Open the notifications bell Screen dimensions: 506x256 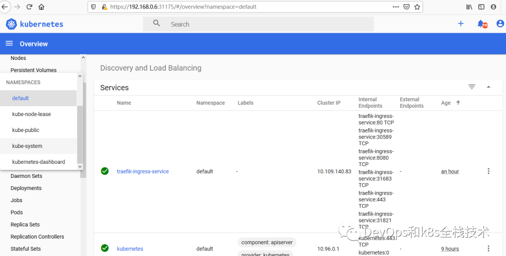(x=482, y=24)
